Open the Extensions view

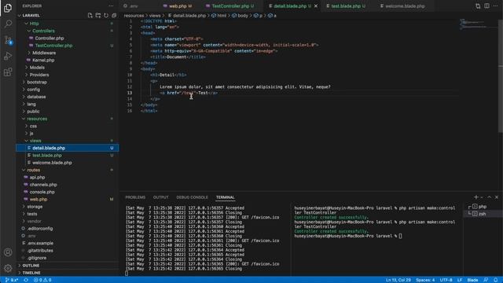[x=8, y=72]
